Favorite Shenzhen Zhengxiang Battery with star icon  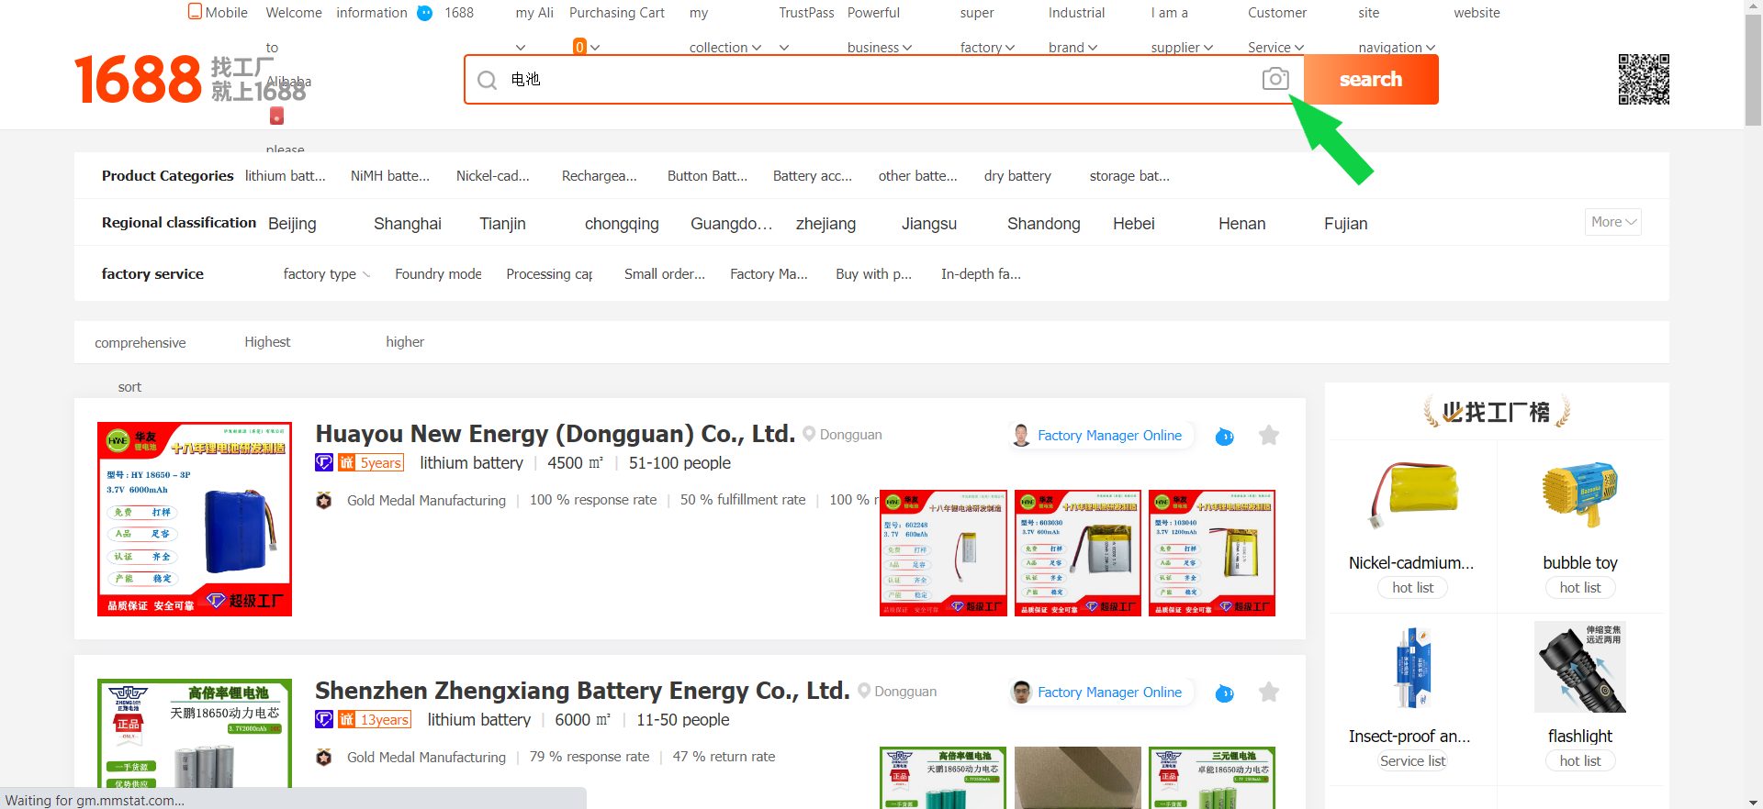tap(1269, 692)
